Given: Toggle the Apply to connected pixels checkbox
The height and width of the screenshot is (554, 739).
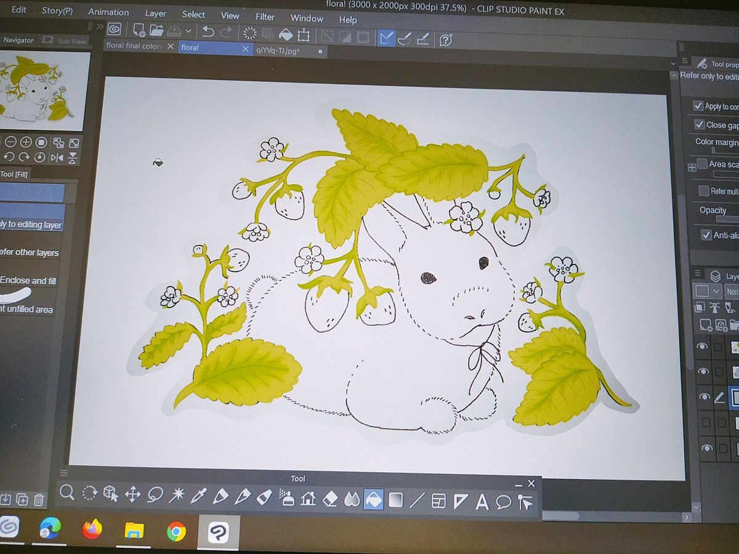Looking at the screenshot, I should click(x=698, y=106).
